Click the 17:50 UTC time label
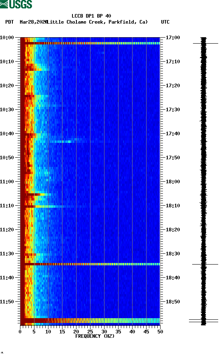 tap(173, 158)
